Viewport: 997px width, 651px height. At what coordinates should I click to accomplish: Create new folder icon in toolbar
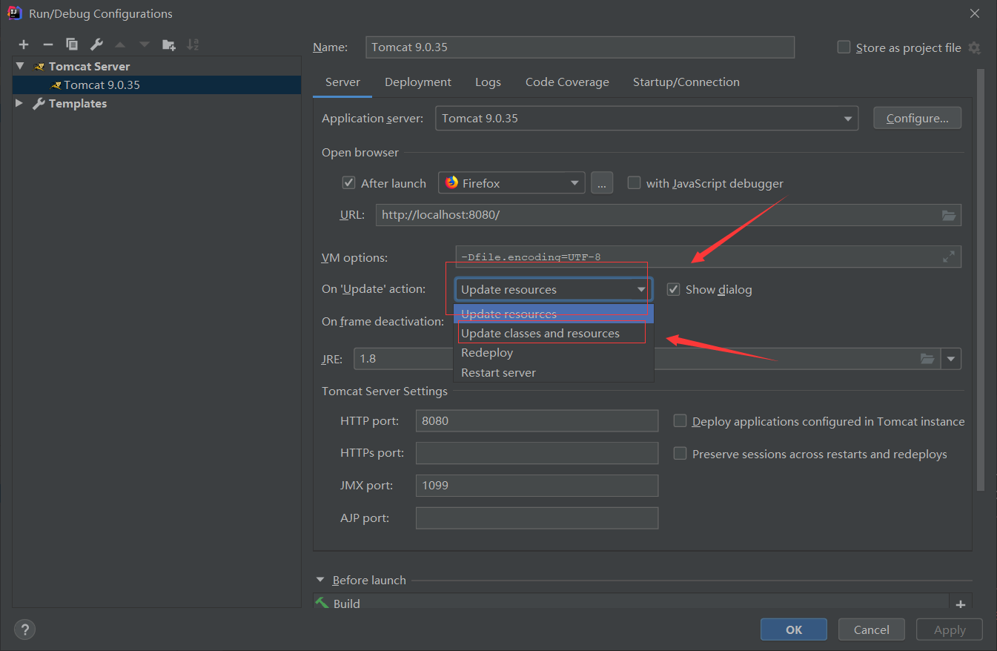click(169, 44)
